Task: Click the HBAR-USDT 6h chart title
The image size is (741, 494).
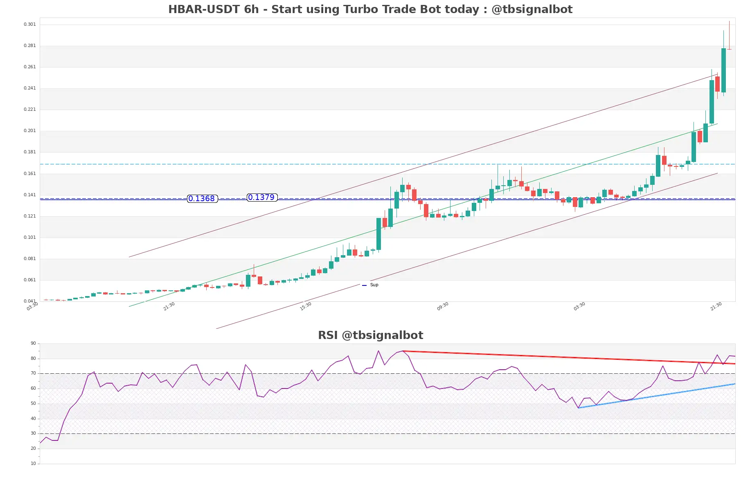Action: click(370, 9)
